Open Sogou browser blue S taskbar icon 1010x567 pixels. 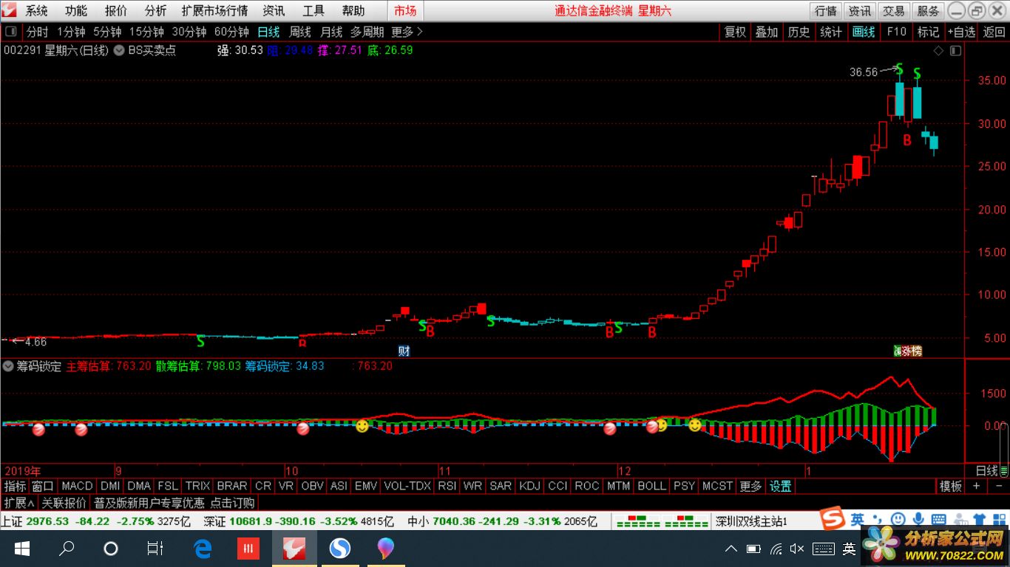[339, 549]
